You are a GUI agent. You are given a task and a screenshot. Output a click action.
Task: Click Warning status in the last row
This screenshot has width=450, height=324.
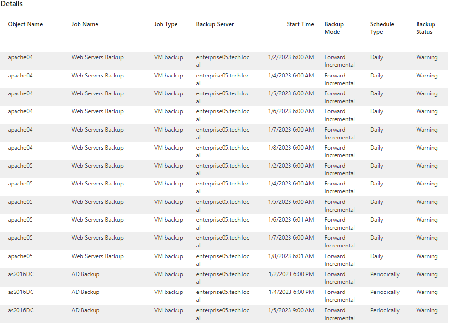coord(427,310)
